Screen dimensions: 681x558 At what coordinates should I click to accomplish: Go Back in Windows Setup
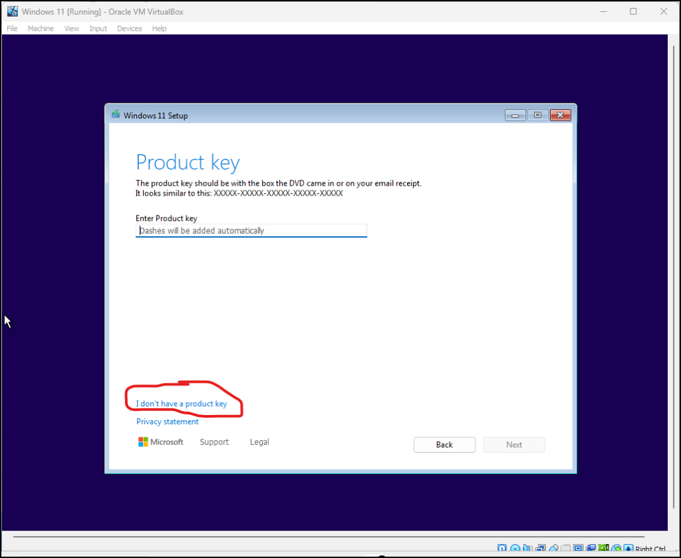(x=444, y=445)
